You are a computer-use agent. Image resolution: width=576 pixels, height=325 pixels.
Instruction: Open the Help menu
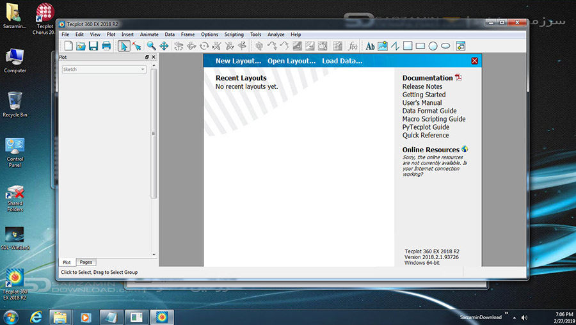pos(296,35)
